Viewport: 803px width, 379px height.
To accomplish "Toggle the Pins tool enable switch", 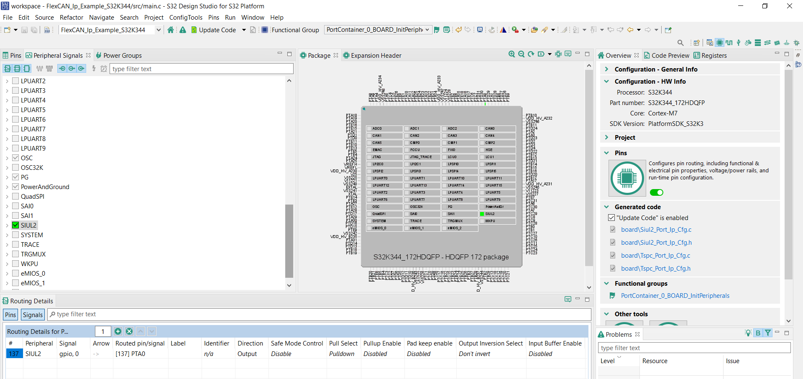I will [x=656, y=192].
